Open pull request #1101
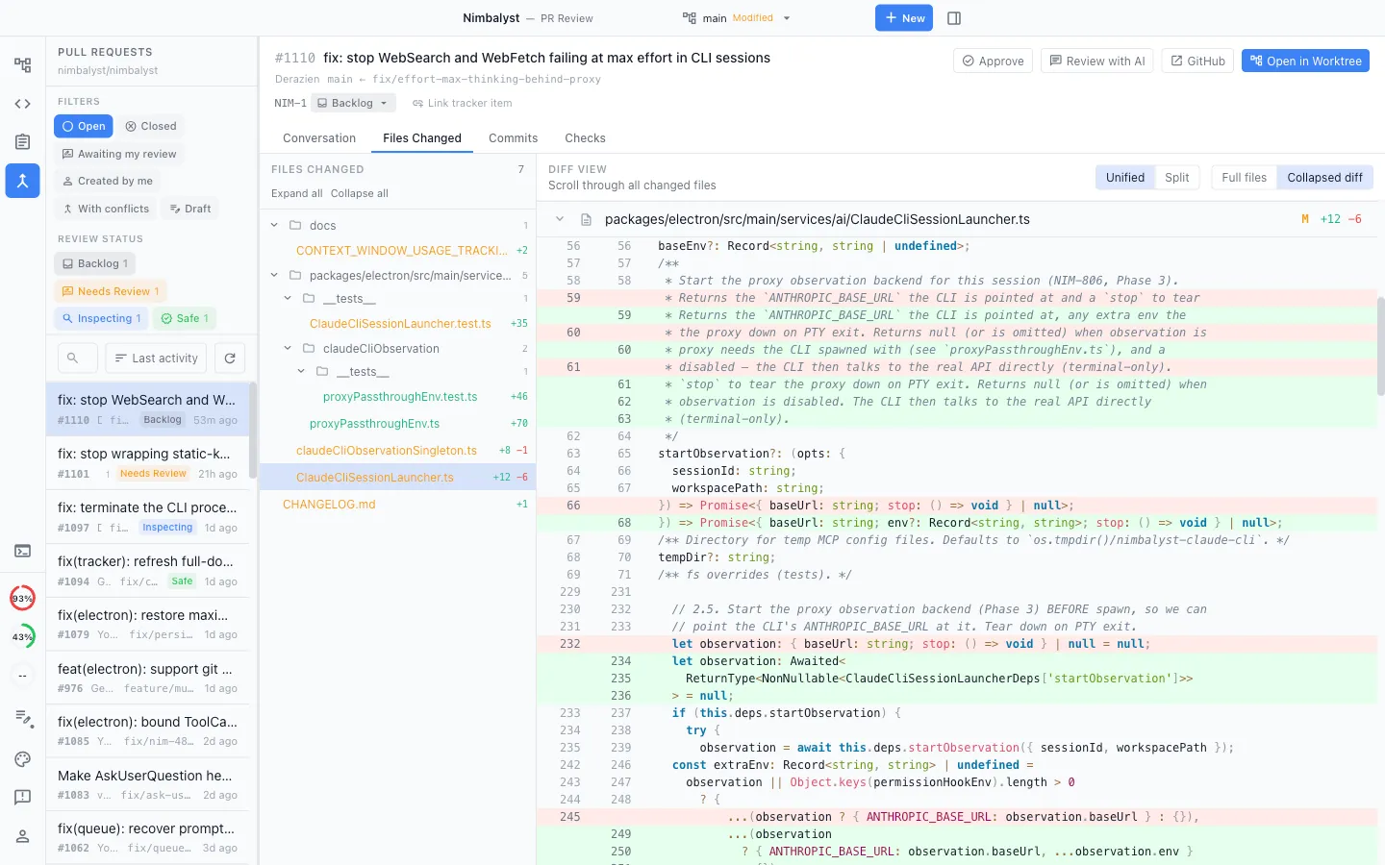 (148, 462)
